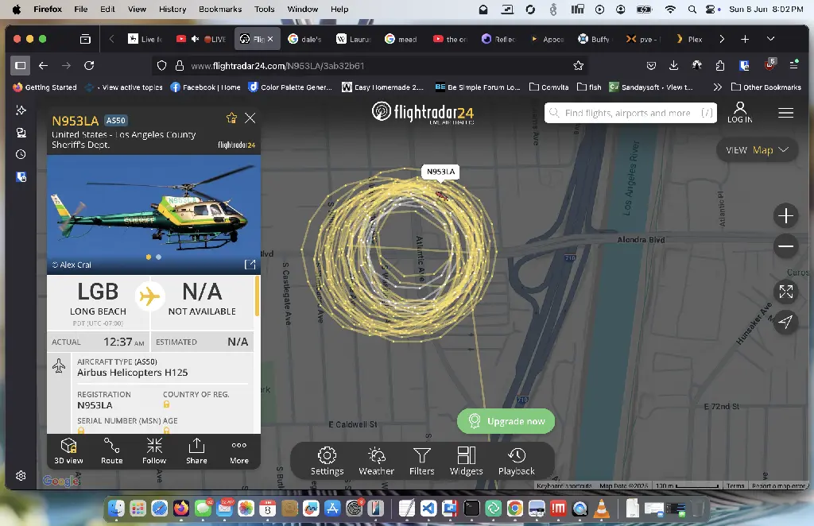The width and height of the screenshot is (814, 526).
Task: Open the Comvita bookmarks folder
Action: (x=548, y=87)
